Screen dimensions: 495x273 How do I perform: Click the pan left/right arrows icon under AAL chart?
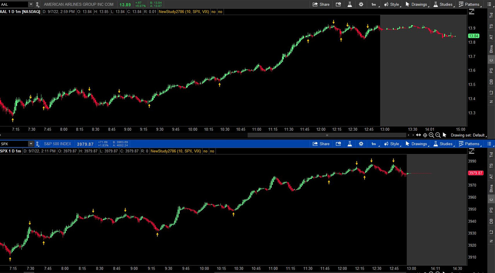[418, 135]
